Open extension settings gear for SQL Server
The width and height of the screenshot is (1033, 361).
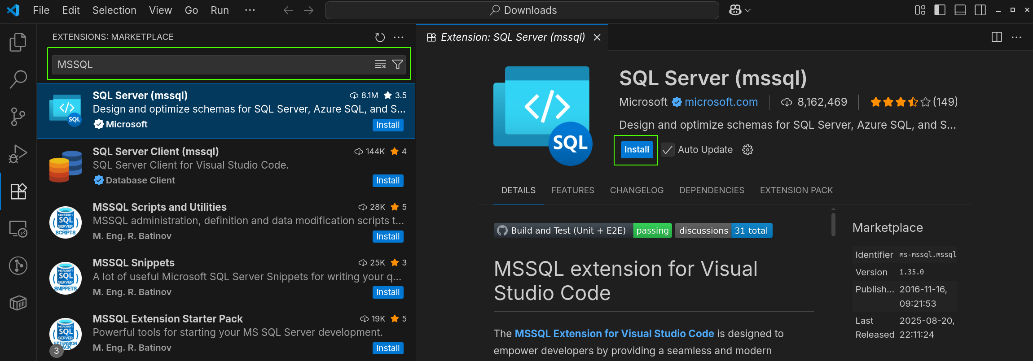(747, 150)
